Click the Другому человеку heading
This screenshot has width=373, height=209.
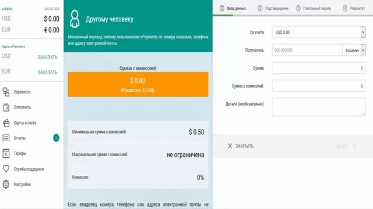point(110,19)
